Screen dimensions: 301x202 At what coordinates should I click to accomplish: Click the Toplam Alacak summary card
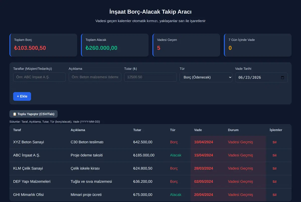click(x=115, y=45)
